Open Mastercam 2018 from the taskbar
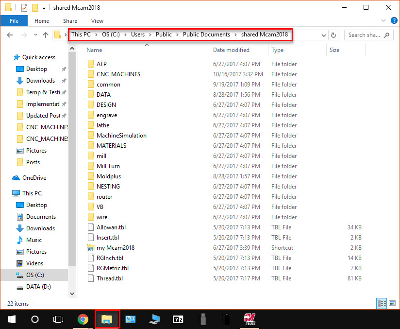Viewport: 400px width, 329px height. point(249,319)
